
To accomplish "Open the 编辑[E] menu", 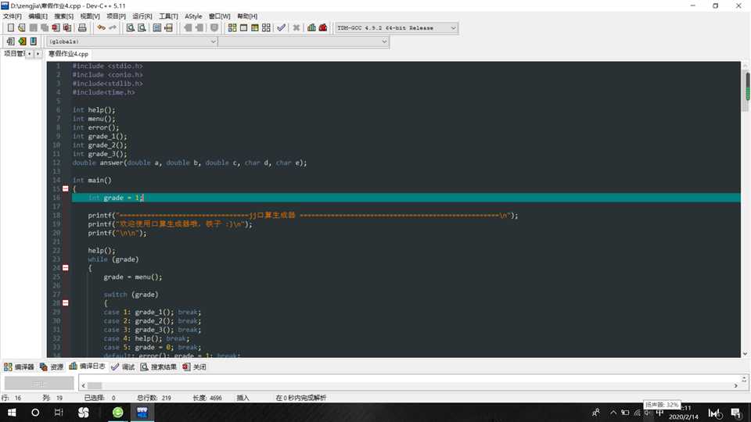I will click(x=38, y=16).
